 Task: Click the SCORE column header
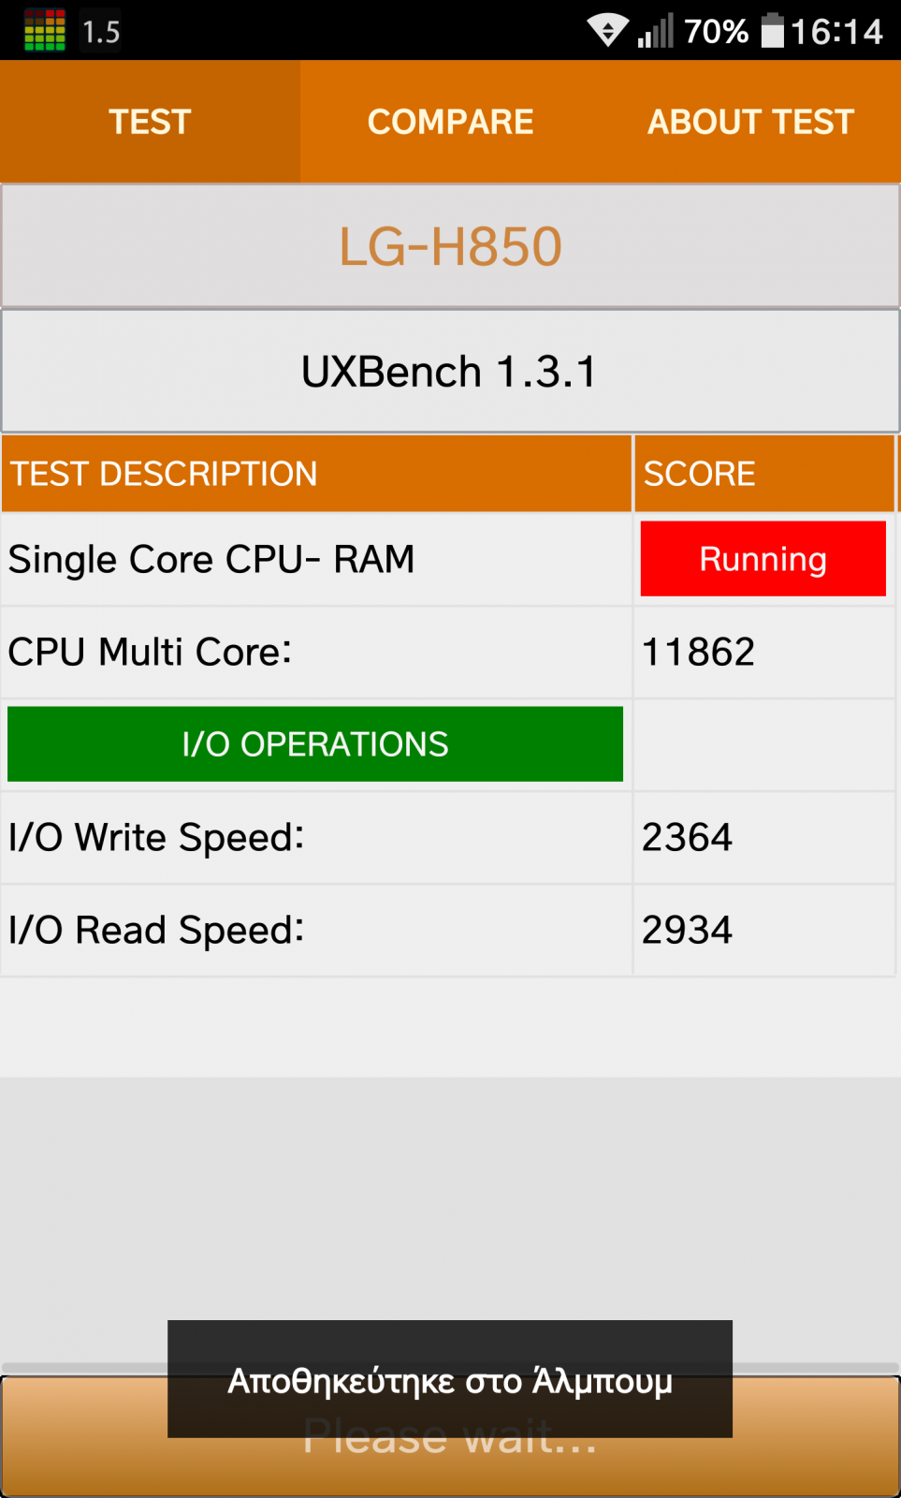764,474
